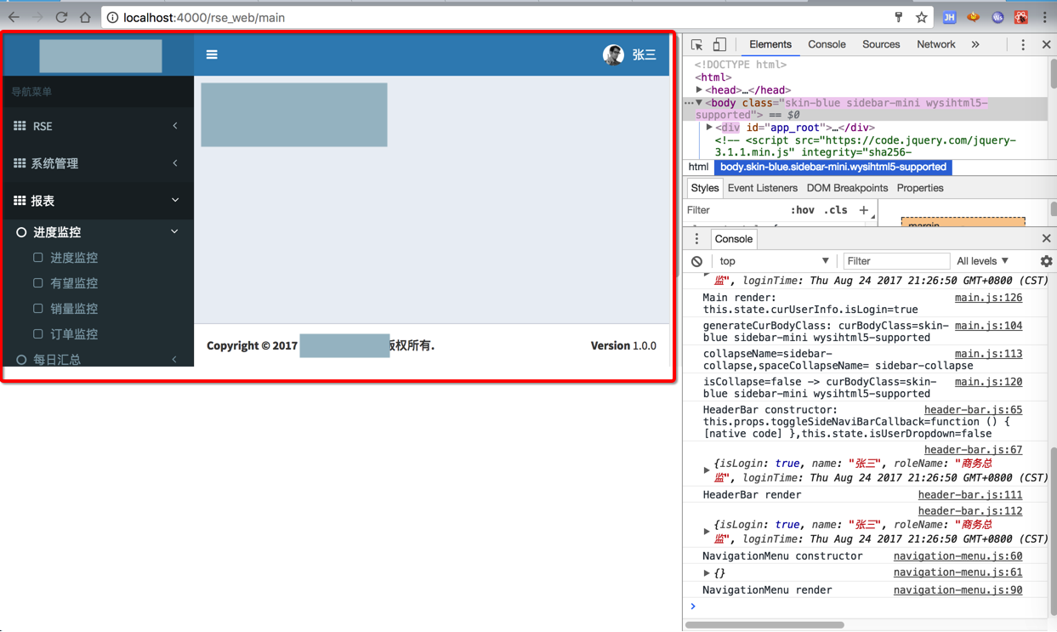Open the 'All levels' log filter dropdown
The height and width of the screenshot is (632, 1057).
(982, 261)
